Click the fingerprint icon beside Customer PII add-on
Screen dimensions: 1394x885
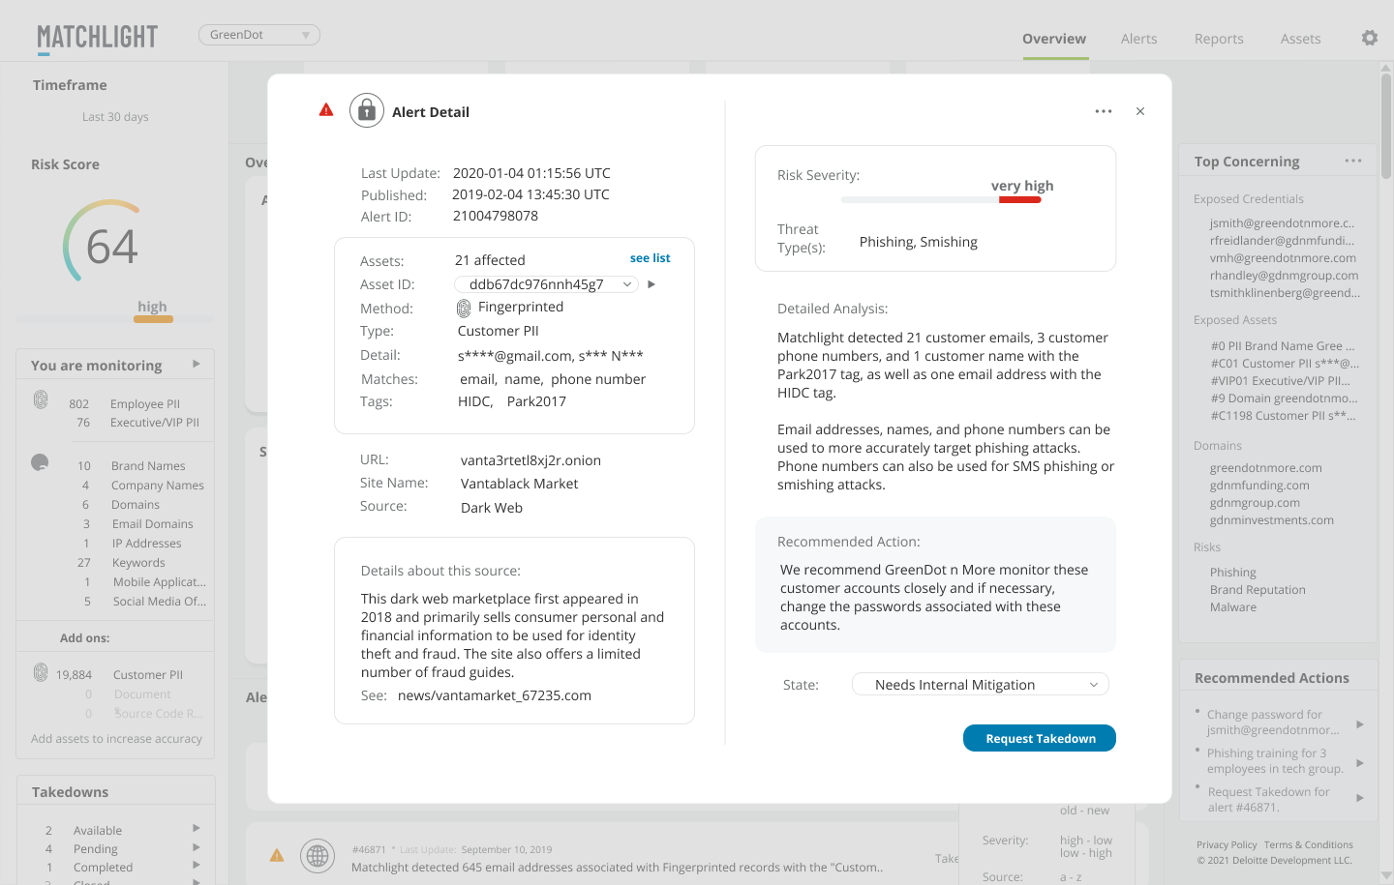(41, 672)
